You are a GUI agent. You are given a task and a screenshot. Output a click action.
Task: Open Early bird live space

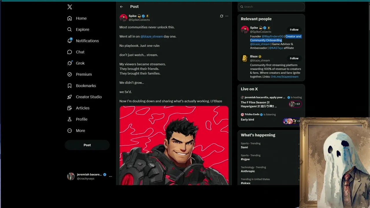(247, 120)
